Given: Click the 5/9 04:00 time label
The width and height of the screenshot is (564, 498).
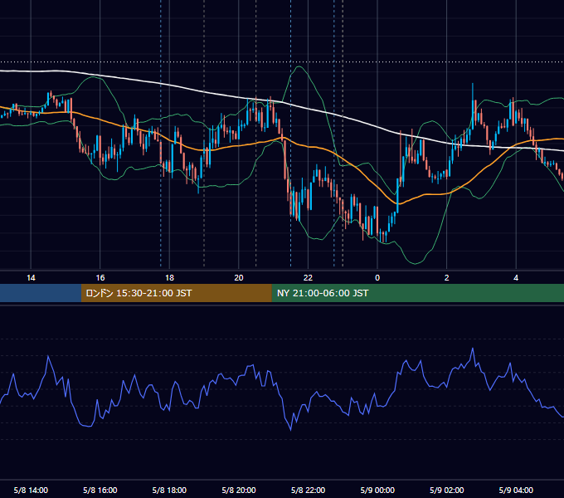Looking at the screenshot, I should tap(516, 490).
